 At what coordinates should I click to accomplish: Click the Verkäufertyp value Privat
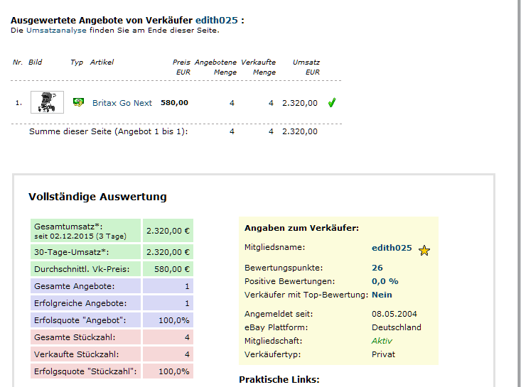tap(383, 354)
